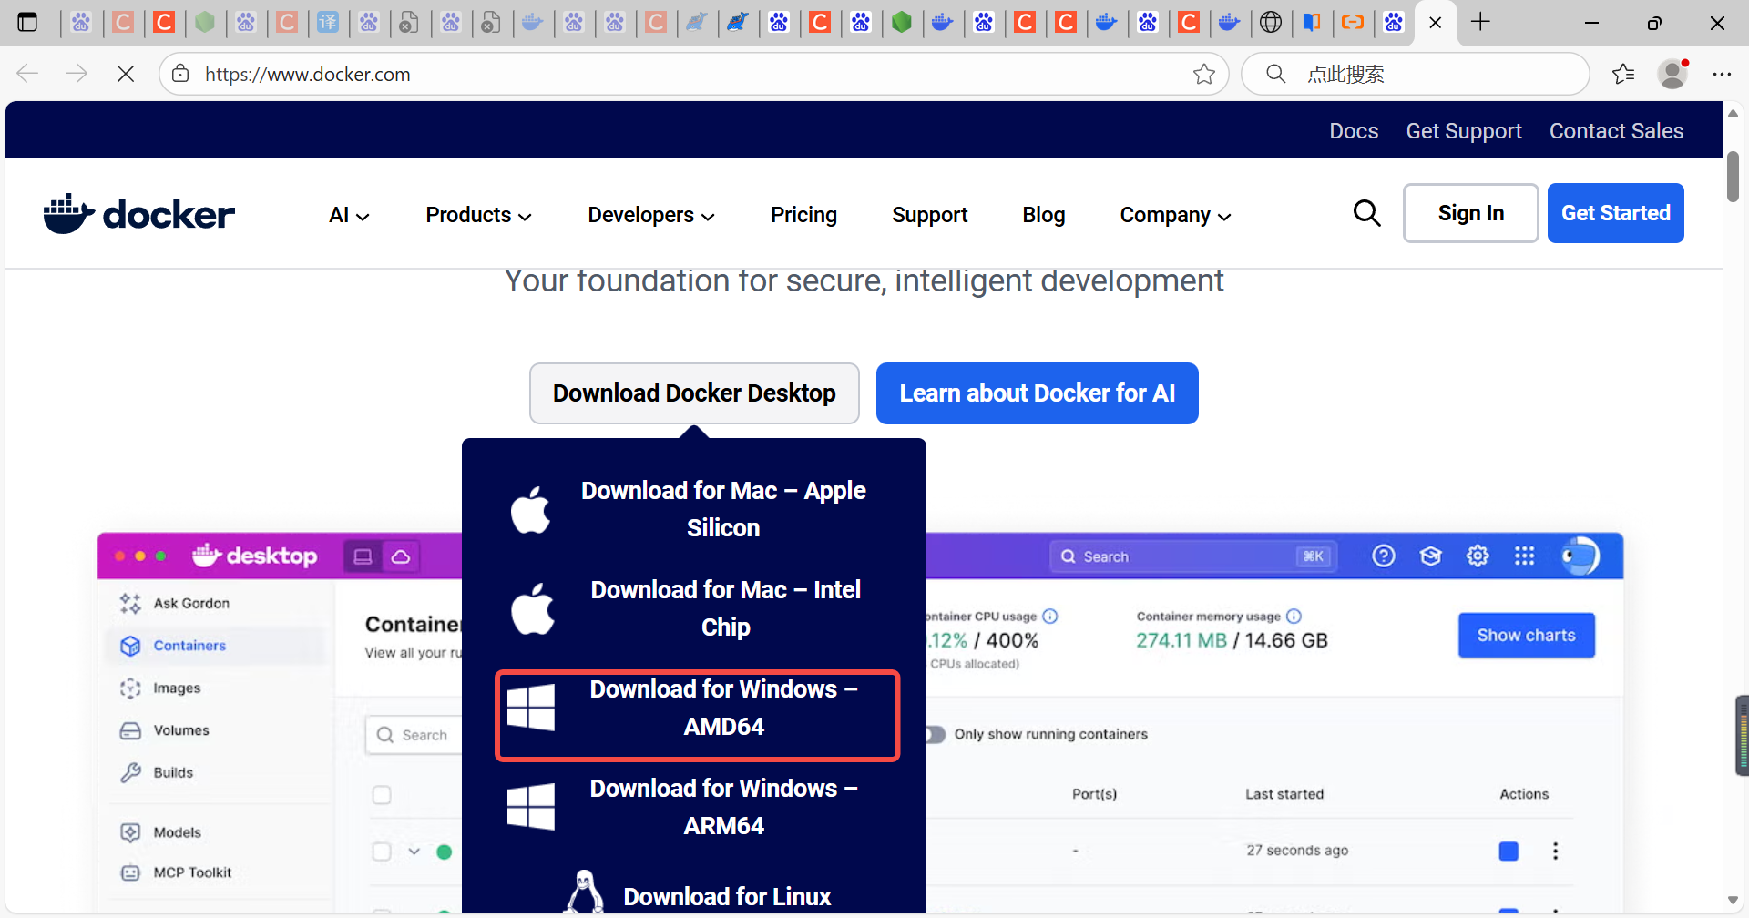Click the browser search box
Image resolution: width=1749 pixels, height=918 pixels.
(x=1415, y=74)
